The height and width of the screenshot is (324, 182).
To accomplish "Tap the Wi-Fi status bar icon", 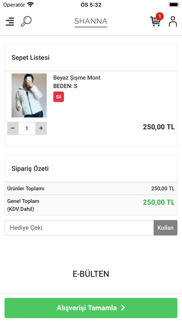I will point(30,5).
